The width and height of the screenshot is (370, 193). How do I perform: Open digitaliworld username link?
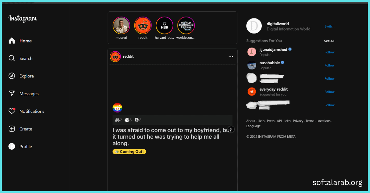point(277,24)
